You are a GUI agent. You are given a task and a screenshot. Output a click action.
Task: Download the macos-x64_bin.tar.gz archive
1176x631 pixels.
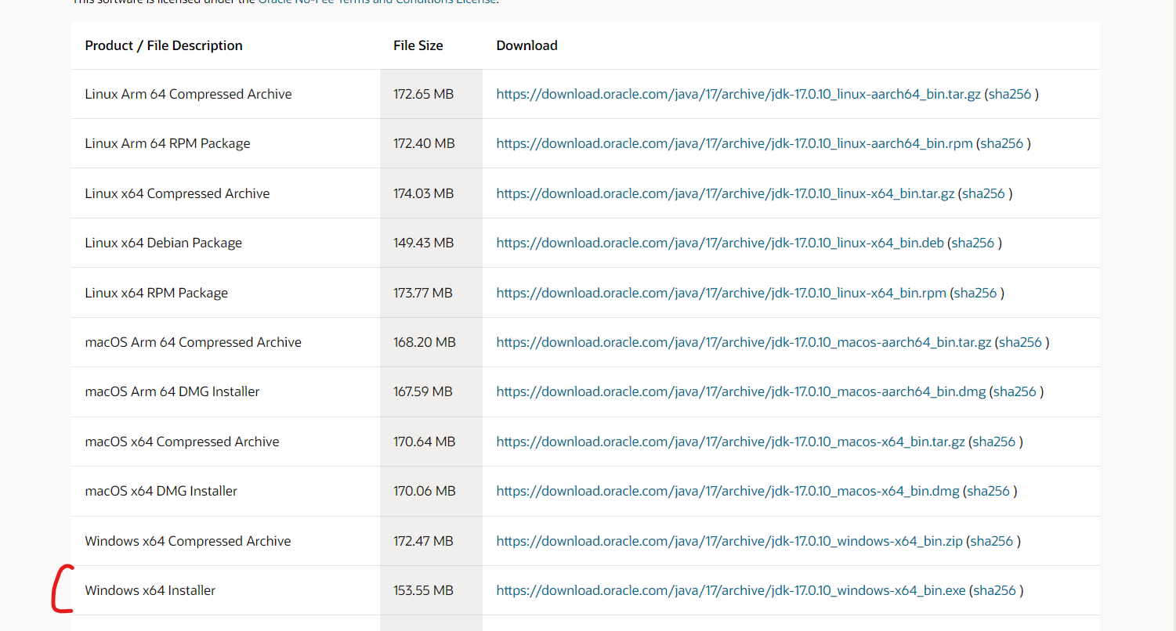pos(731,442)
